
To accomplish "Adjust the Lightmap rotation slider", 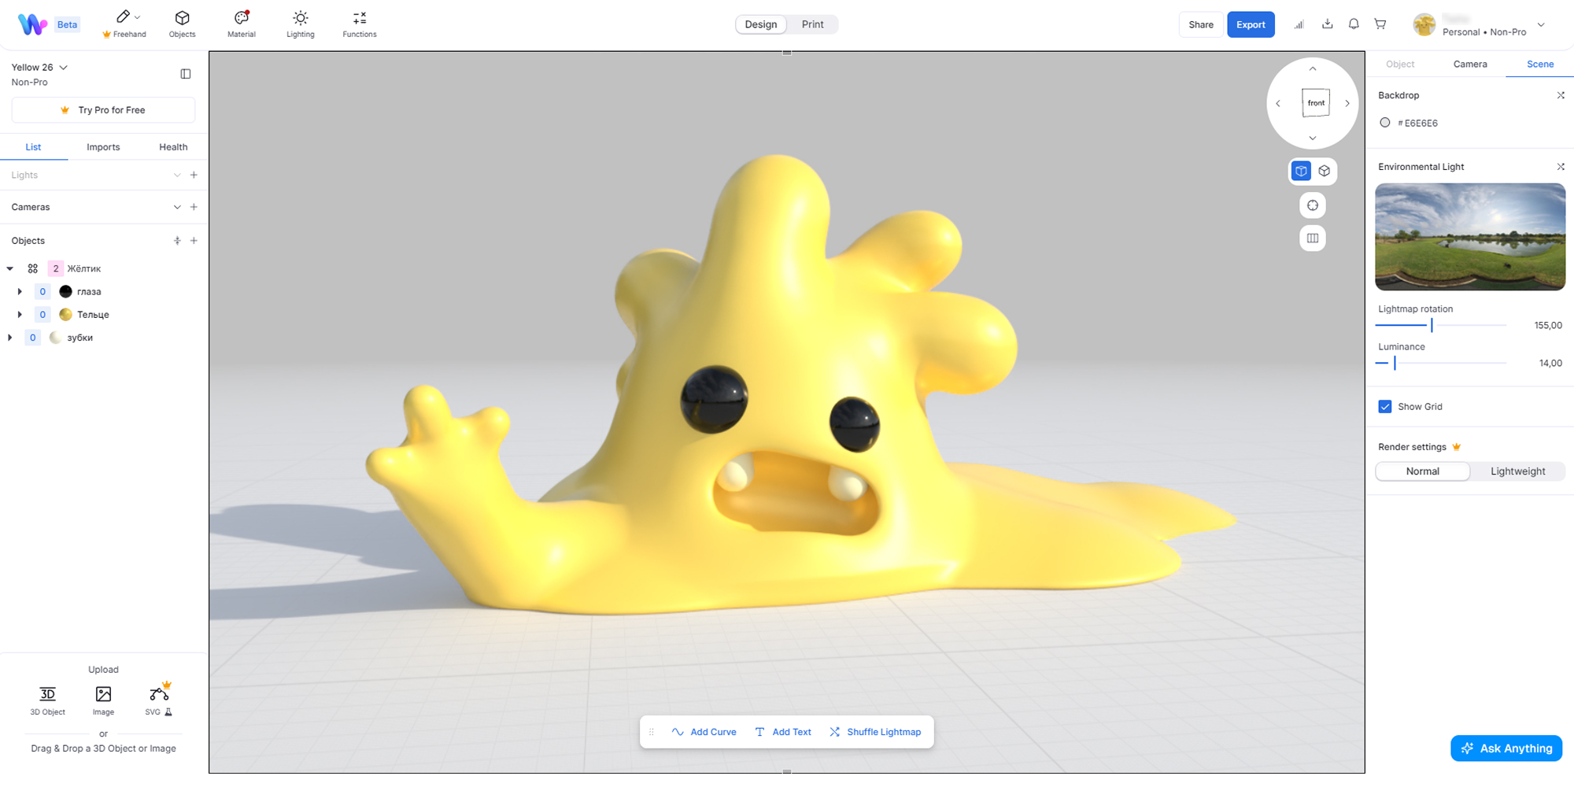I will tap(1432, 325).
